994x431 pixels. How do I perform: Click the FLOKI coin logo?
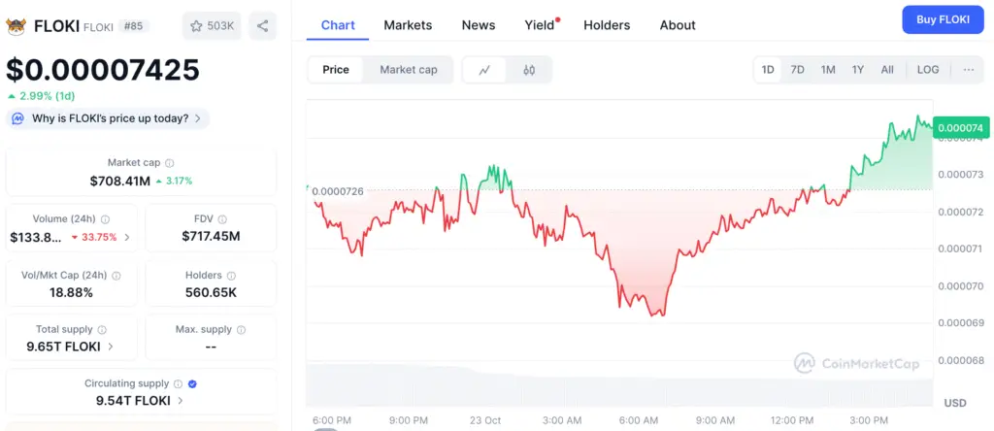click(17, 26)
